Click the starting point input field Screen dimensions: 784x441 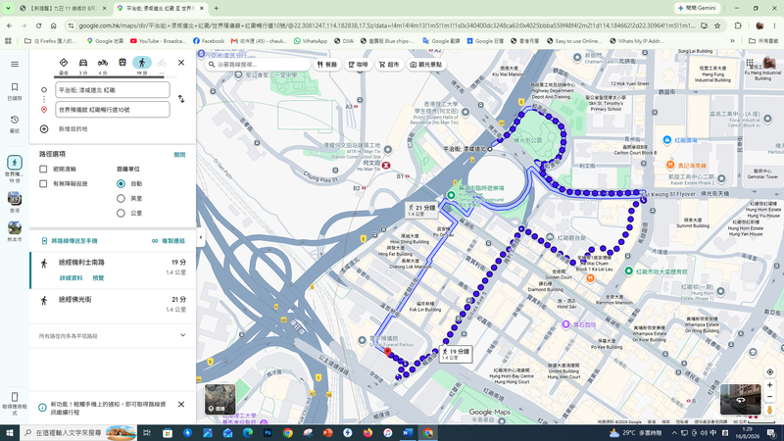(x=113, y=90)
